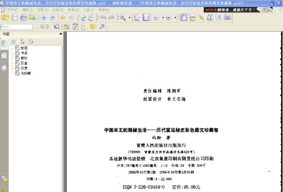Viewport: 283px width, 192px height.
Task: Select the 目录 bookmark
Action: click(x=24, y=68)
